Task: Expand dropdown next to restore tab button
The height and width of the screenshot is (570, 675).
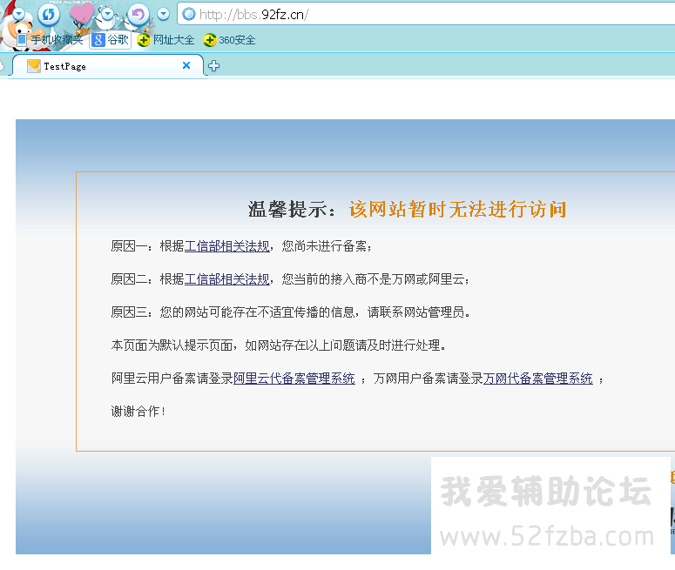Action: [x=163, y=14]
